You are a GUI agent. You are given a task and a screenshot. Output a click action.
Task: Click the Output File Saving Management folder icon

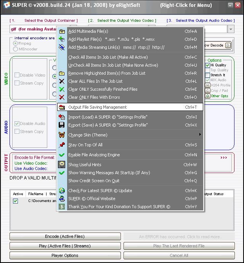(x=62, y=107)
